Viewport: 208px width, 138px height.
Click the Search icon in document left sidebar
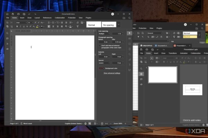pyautogui.click(x=7, y=33)
